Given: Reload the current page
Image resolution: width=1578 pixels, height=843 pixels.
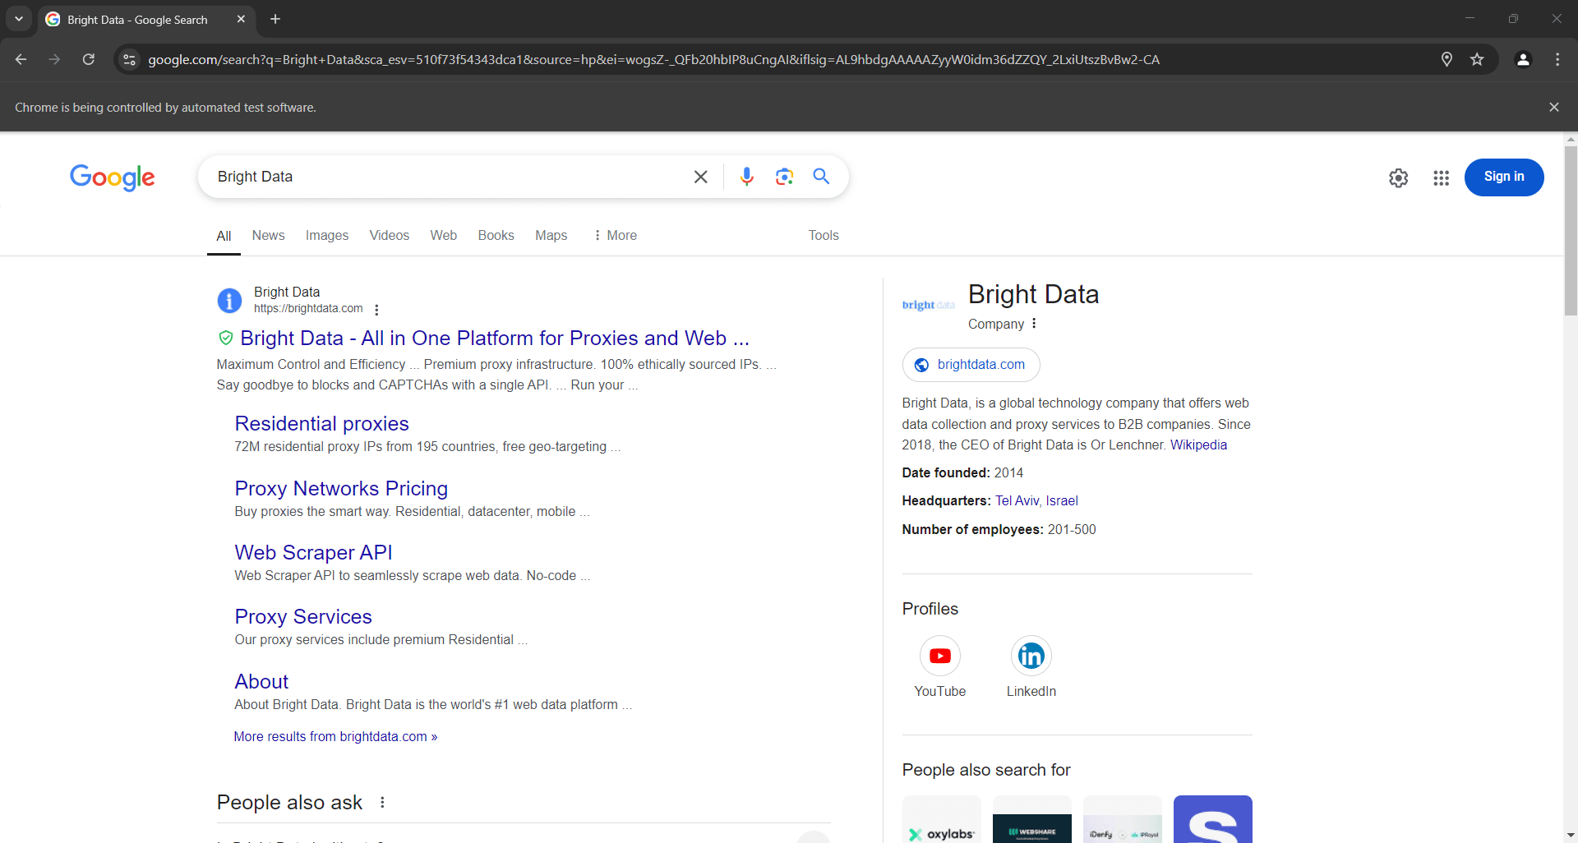Looking at the screenshot, I should pyautogui.click(x=89, y=59).
